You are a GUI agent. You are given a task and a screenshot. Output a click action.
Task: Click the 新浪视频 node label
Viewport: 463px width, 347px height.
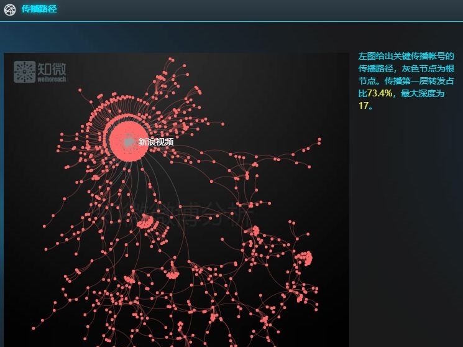click(156, 142)
